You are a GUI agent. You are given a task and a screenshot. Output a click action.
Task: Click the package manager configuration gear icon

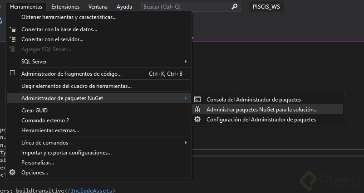[197, 119]
